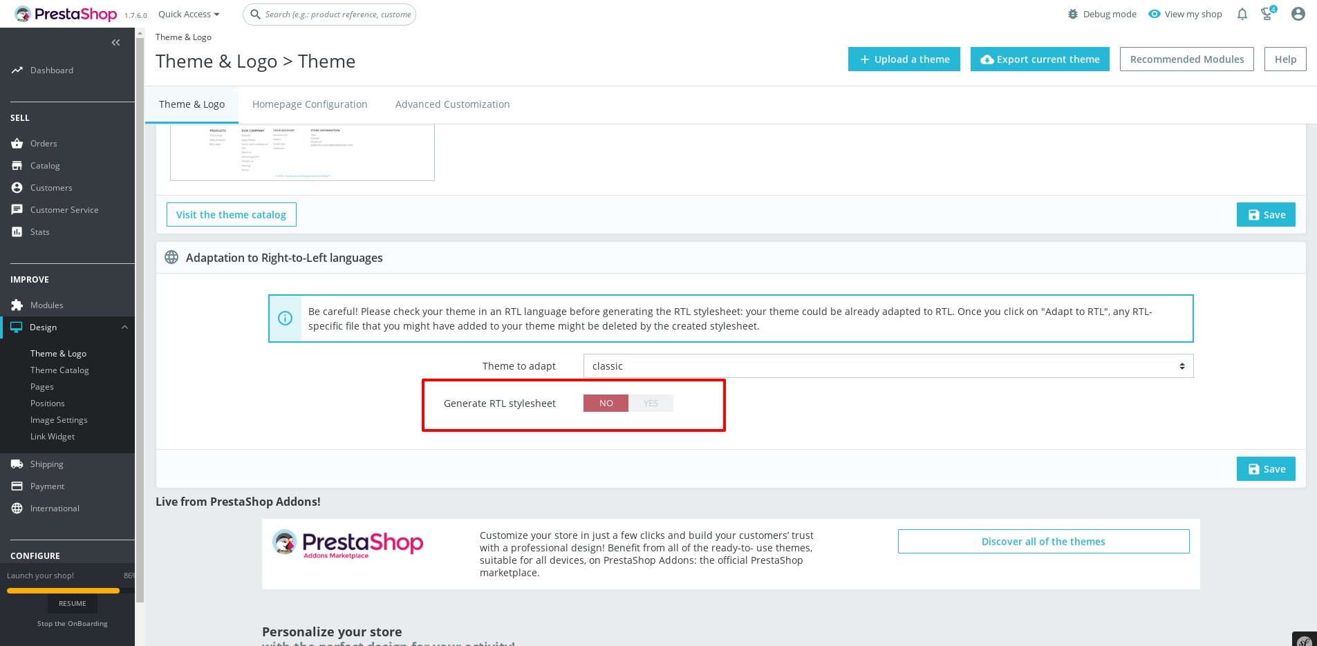The width and height of the screenshot is (1317, 646).
Task: Select the Catalog icon in the sidebar
Action: [x=17, y=165]
